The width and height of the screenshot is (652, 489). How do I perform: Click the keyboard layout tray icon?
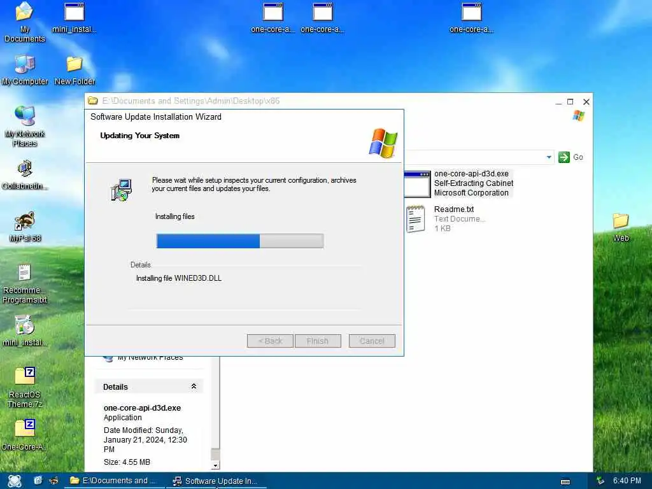coord(565,481)
